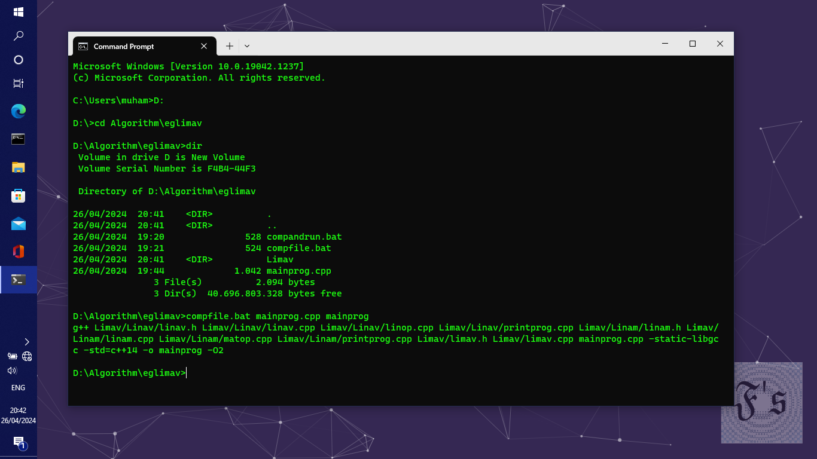Click the 'Directory of D:\Algorithm\eglimav' line
Image resolution: width=817 pixels, height=459 pixels.
(167, 191)
